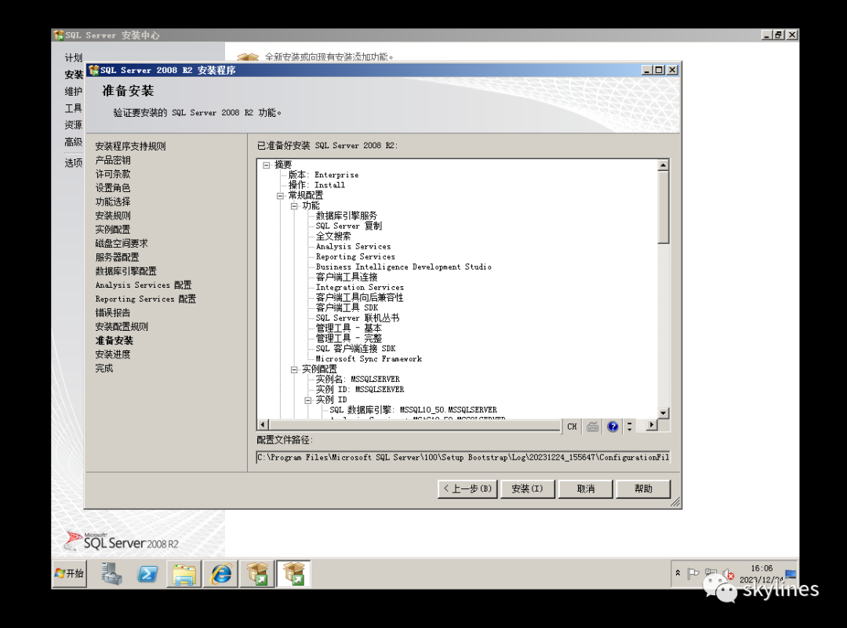847x628 pixels.
Task: Select SQL 数据库引擎 MSSQL10_50 row
Action: pyautogui.click(x=413, y=410)
